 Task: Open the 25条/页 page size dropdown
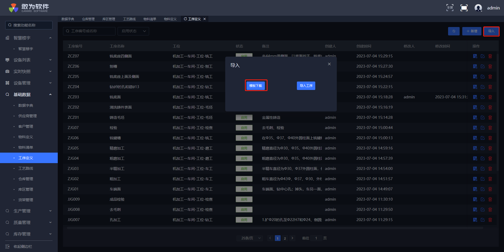[251, 238]
